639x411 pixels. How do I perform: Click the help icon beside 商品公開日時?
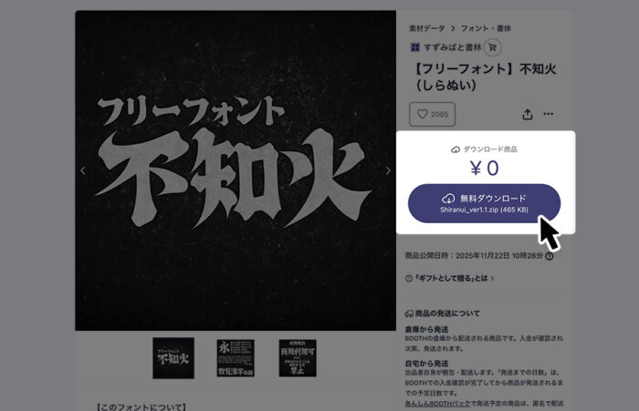(549, 257)
